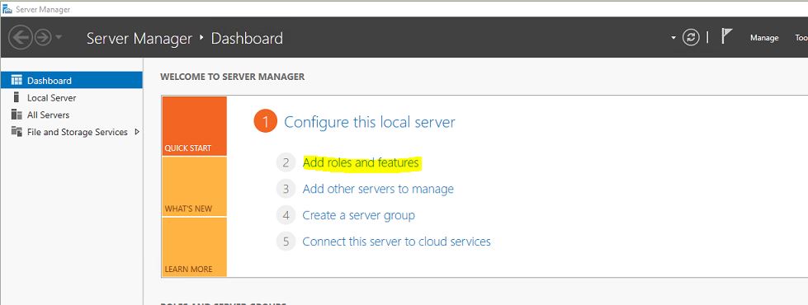
Task: Click the Quick Start tile
Action: (194, 126)
